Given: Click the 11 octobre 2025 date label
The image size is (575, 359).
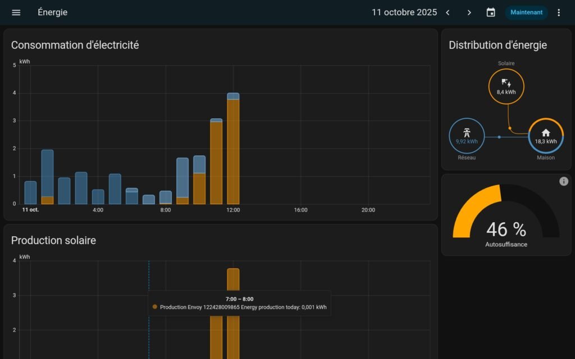Looking at the screenshot, I should point(404,12).
